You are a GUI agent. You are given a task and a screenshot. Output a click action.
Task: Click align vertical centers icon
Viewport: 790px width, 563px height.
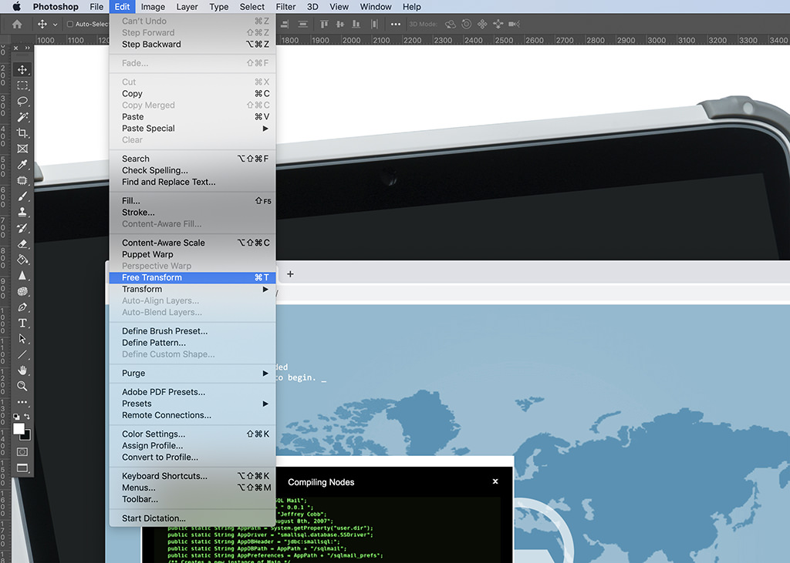point(340,24)
